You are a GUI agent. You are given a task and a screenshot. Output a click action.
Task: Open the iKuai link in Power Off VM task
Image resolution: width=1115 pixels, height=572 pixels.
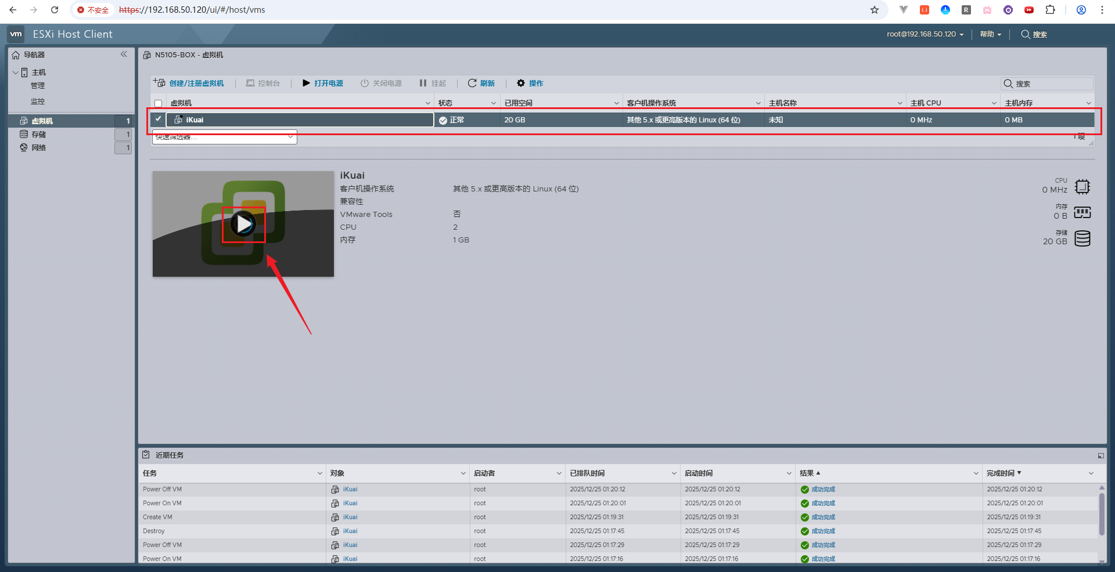coord(350,489)
